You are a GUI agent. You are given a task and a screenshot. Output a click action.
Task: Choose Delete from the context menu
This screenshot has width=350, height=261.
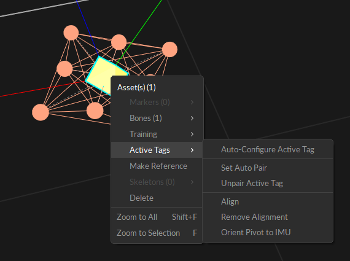[157, 198]
